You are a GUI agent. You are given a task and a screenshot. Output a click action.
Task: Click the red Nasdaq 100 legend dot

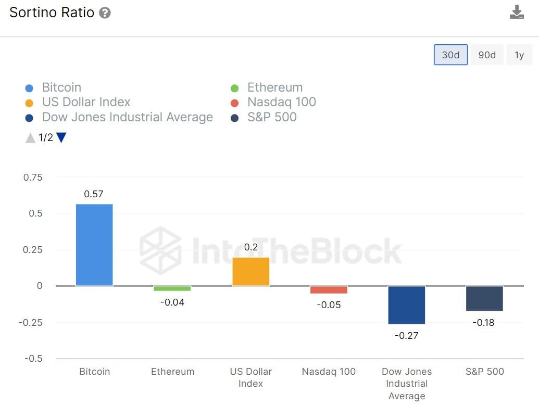pos(234,103)
